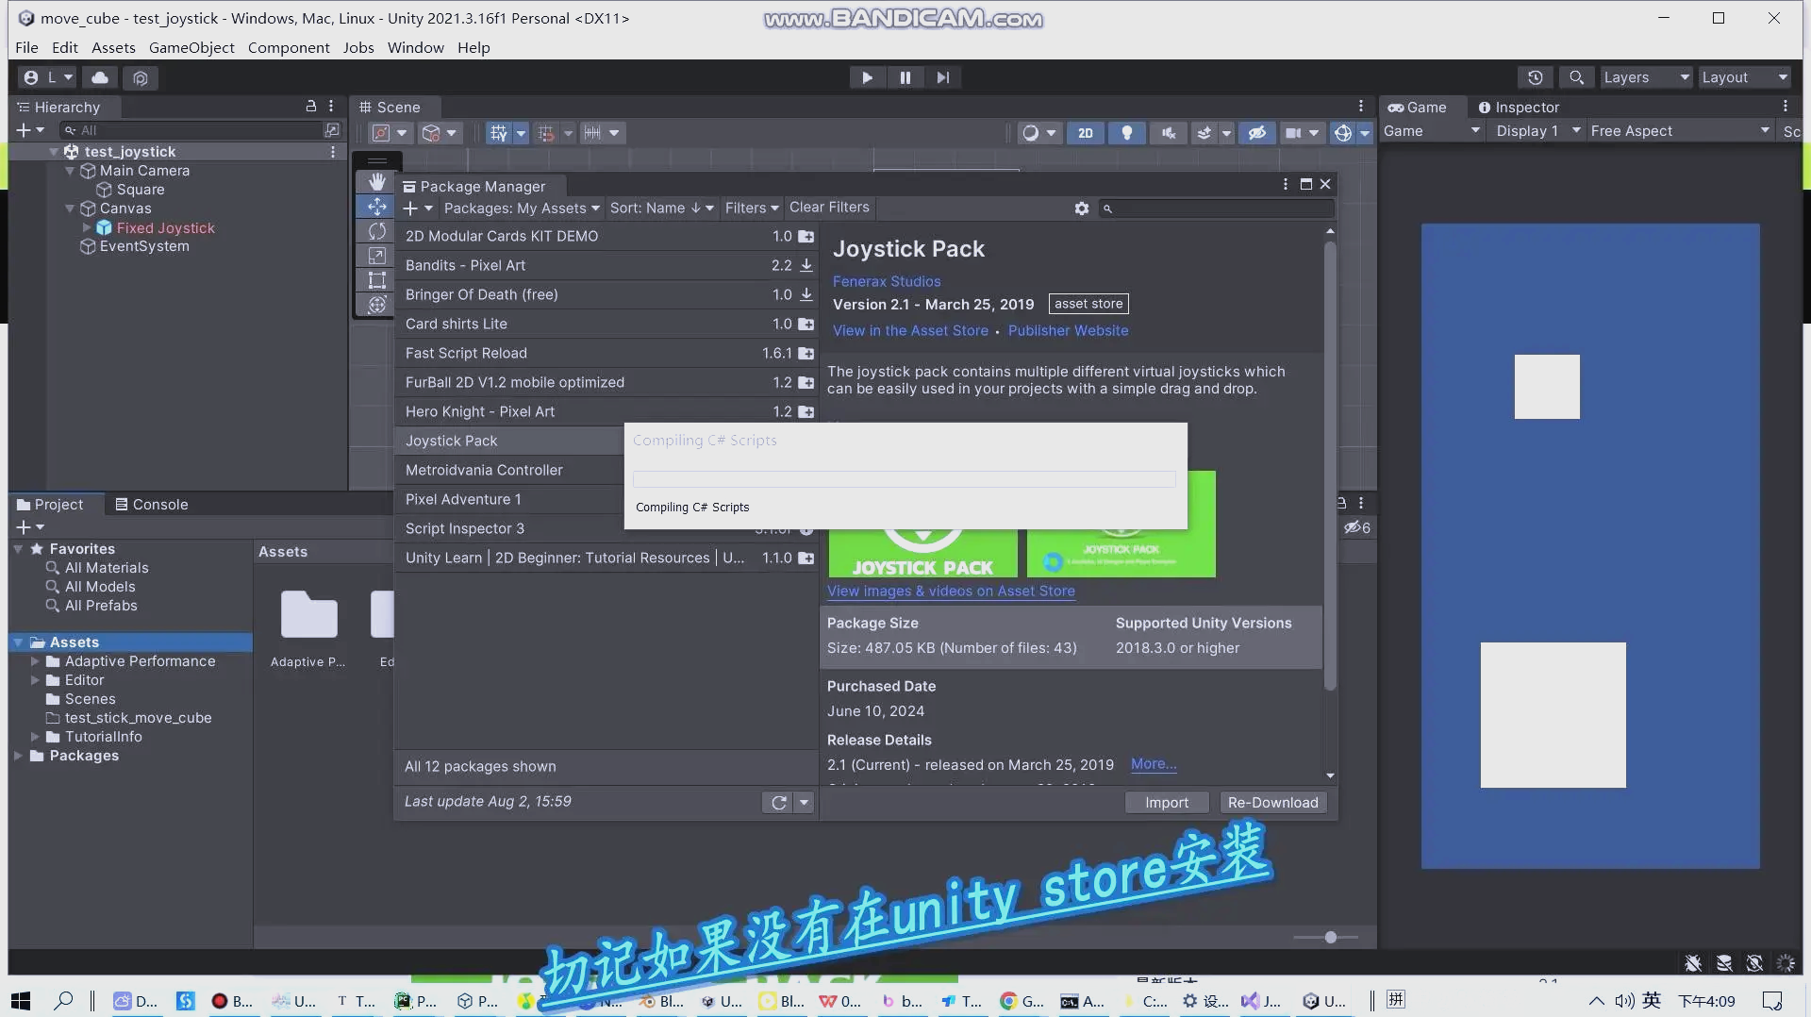Image resolution: width=1811 pixels, height=1017 pixels.
Task: Toggle scene lighting bulb
Action: pos(1126,133)
